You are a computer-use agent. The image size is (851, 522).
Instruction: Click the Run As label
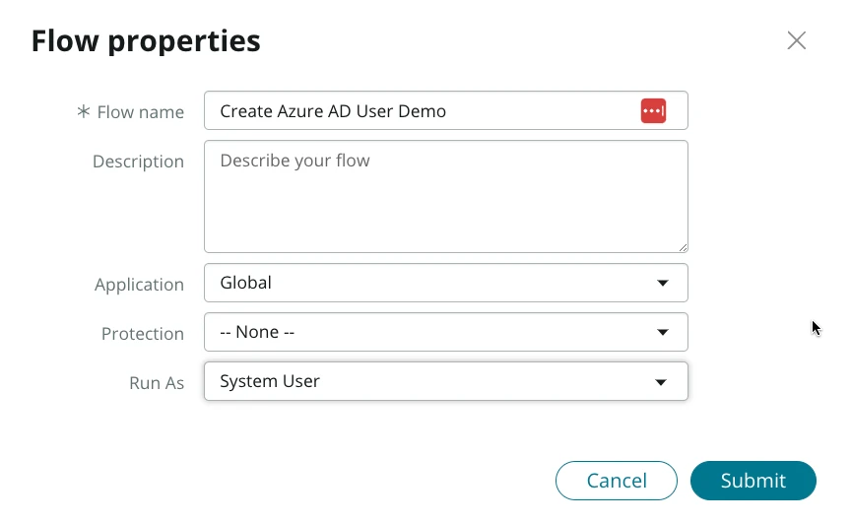pyautogui.click(x=157, y=383)
